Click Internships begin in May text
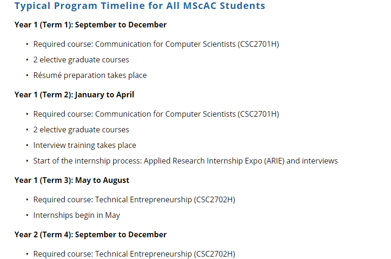The height and width of the screenshot is (259, 391). coord(76,216)
